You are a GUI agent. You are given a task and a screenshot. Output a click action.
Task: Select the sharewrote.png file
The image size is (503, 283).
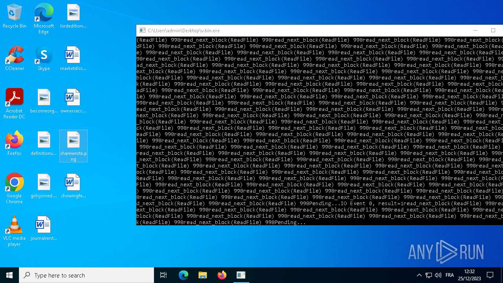click(73, 147)
